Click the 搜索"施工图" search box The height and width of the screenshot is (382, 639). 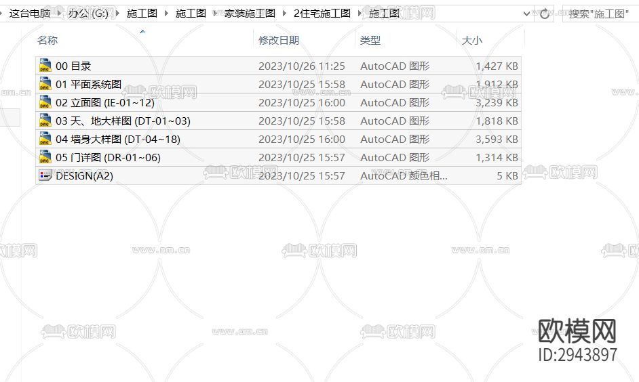tap(600, 14)
